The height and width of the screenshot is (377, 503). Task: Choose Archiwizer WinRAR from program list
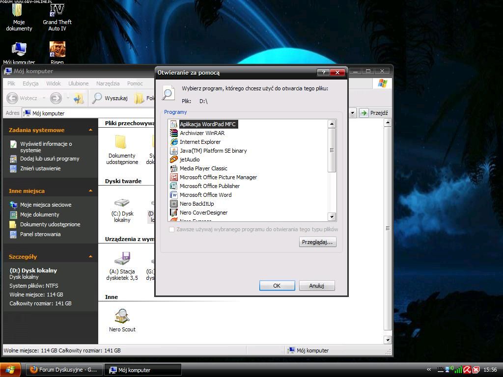(x=202, y=133)
